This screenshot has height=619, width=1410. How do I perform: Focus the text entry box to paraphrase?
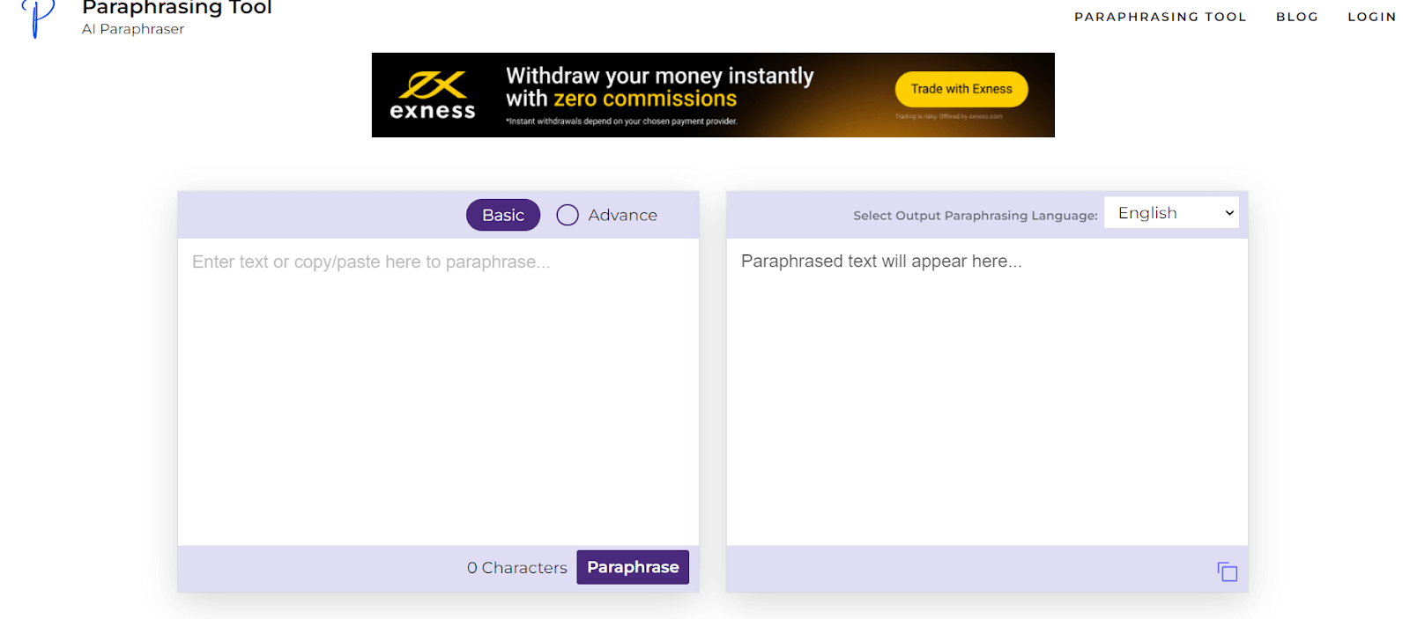tap(438, 387)
